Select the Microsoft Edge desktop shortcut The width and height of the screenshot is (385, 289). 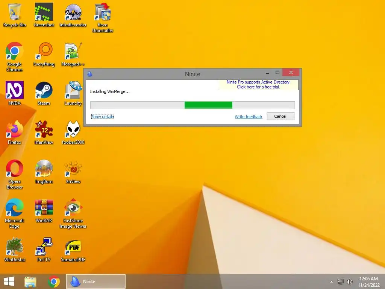(x=15, y=214)
